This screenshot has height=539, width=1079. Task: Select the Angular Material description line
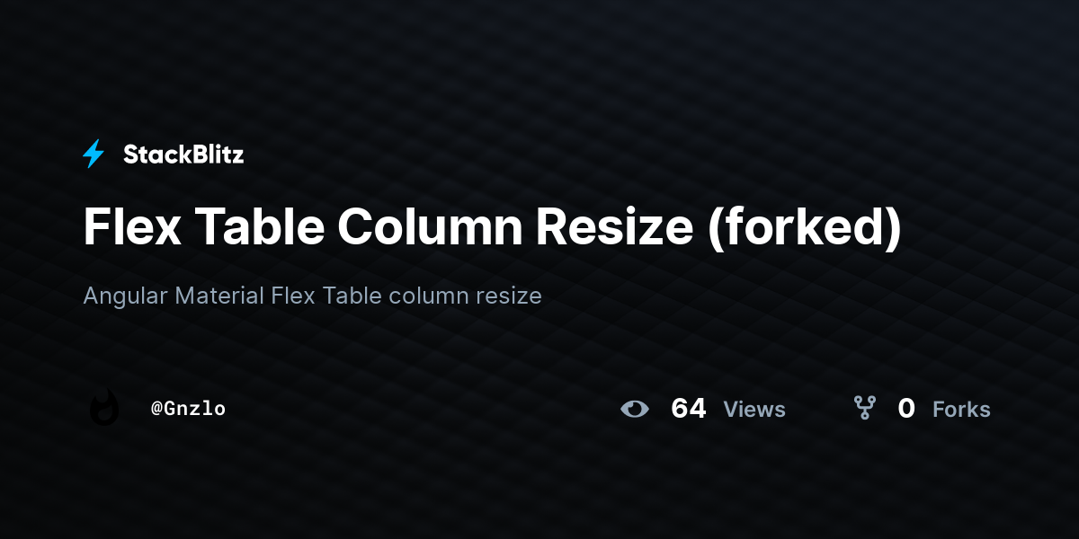point(312,296)
